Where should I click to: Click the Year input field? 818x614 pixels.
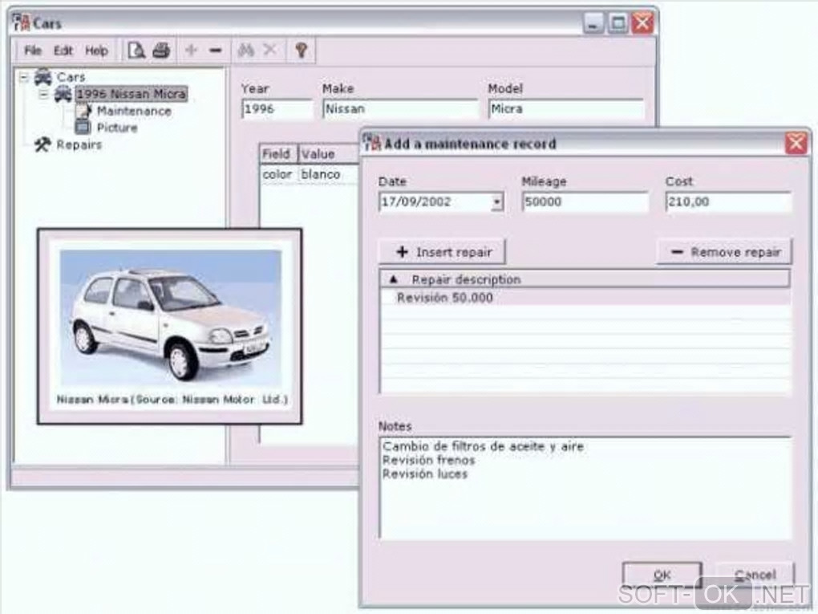(x=277, y=109)
